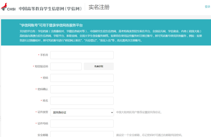This screenshot has width=211, height=137.
Task: Click the 免费获取 verification code button
Action: (x=99, y=66)
